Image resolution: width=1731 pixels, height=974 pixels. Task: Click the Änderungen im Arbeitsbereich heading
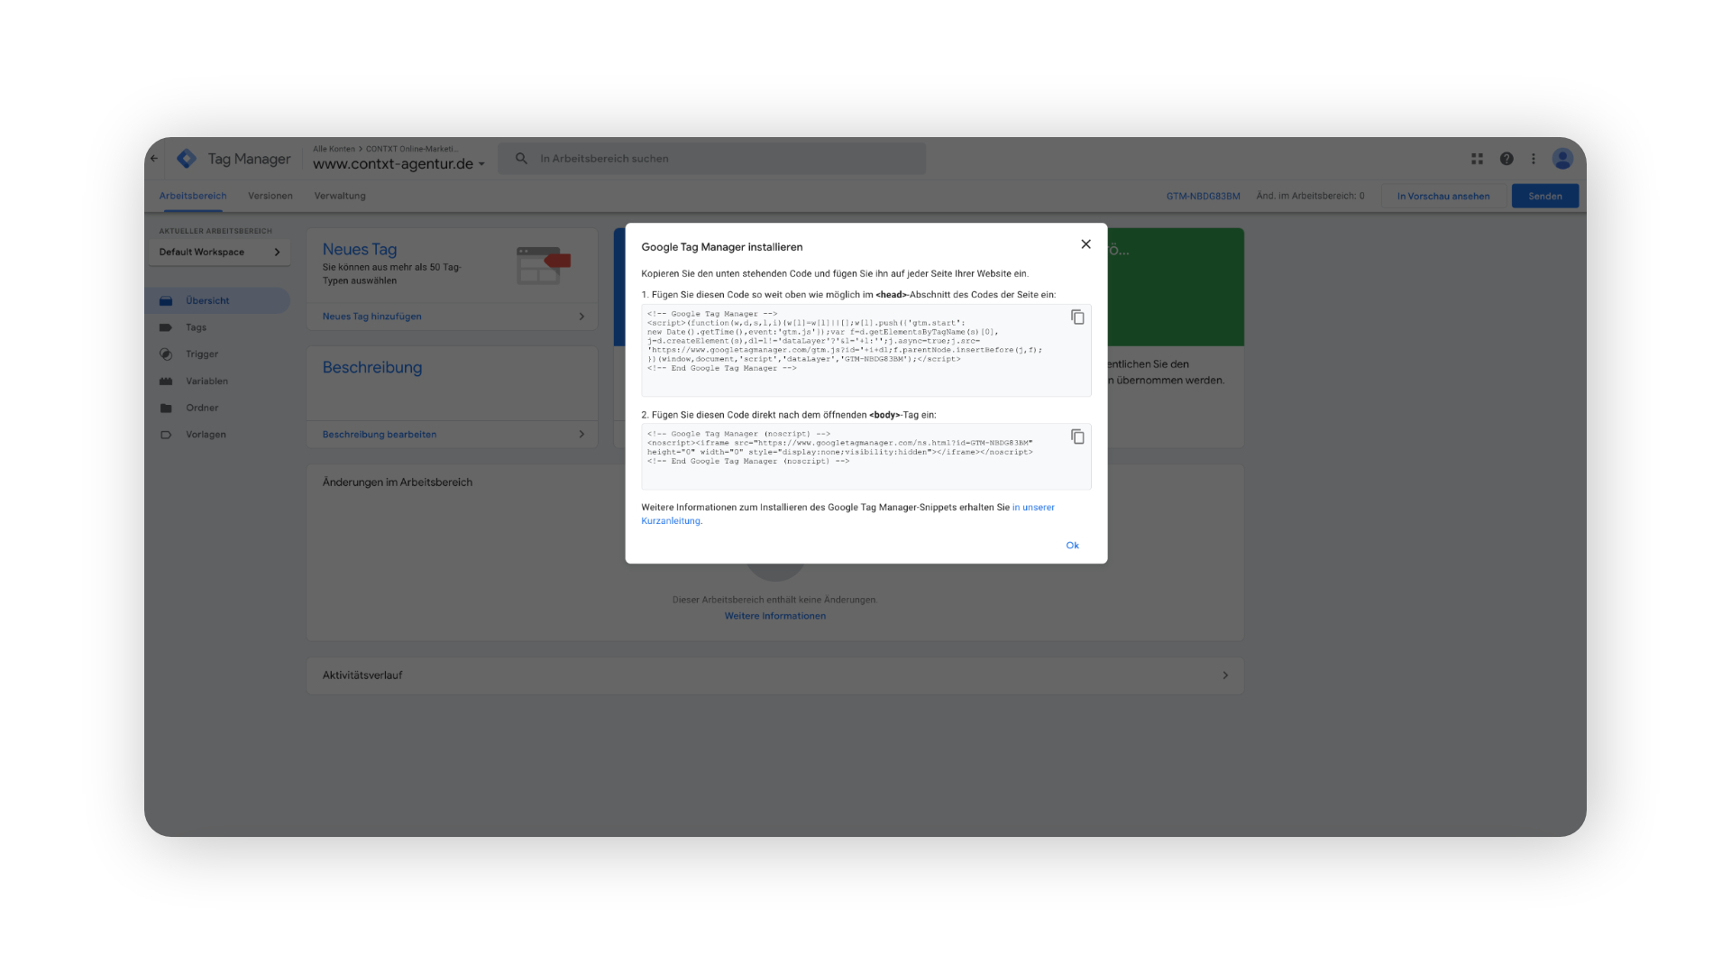click(x=398, y=482)
